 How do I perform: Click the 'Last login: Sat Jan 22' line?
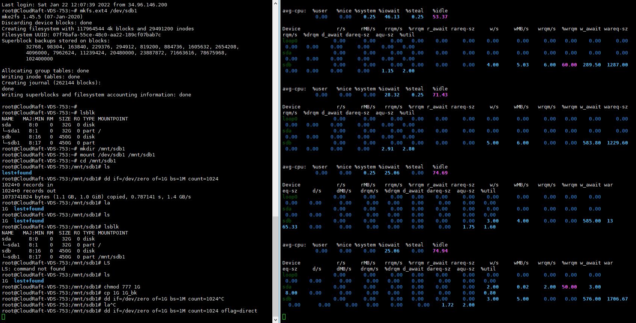click(85, 5)
